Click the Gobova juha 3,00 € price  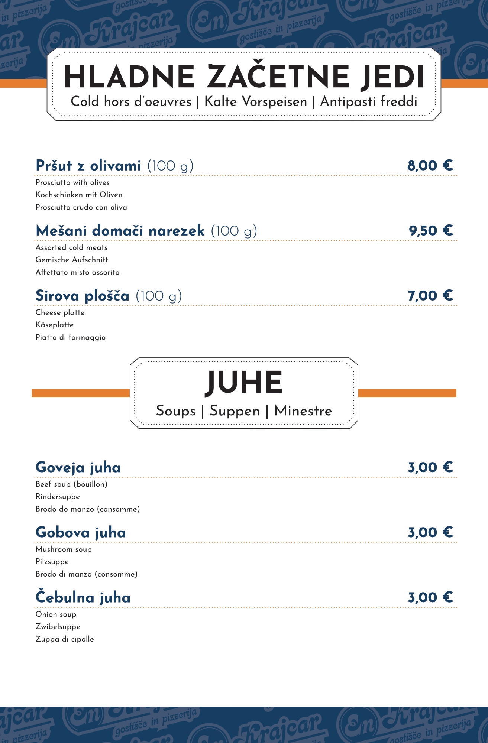click(430, 532)
